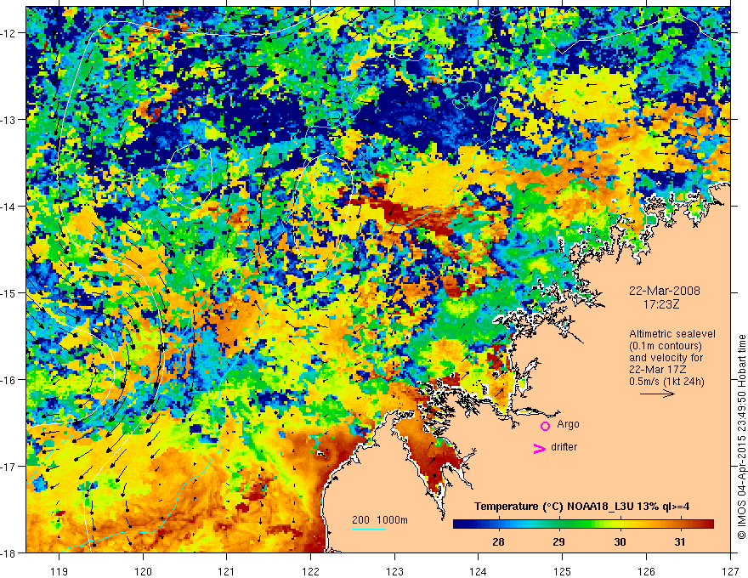Image resolution: width=748 pixels, height=578 pixels.
Task: Click the magenta drifter arrowhead legend symbol
Action: pos(539,449)
